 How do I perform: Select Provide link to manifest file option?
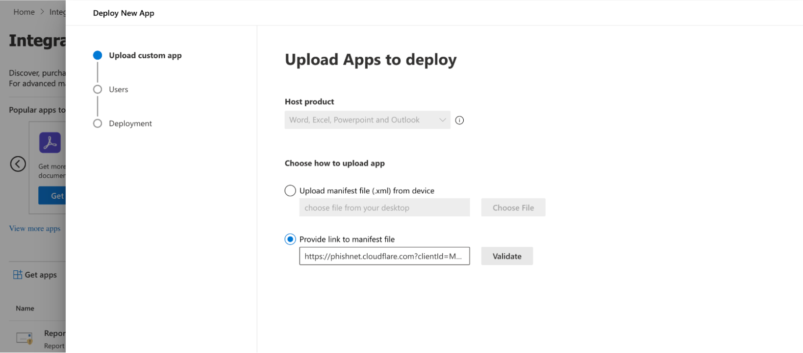[290, 239]
